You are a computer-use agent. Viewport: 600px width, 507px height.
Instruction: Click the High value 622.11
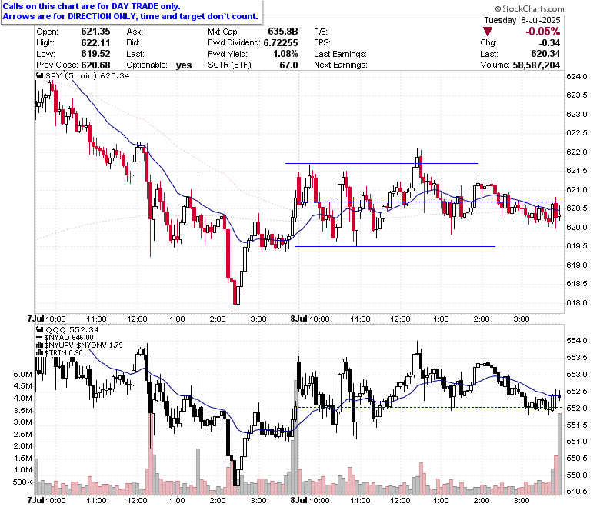(95, 42)
